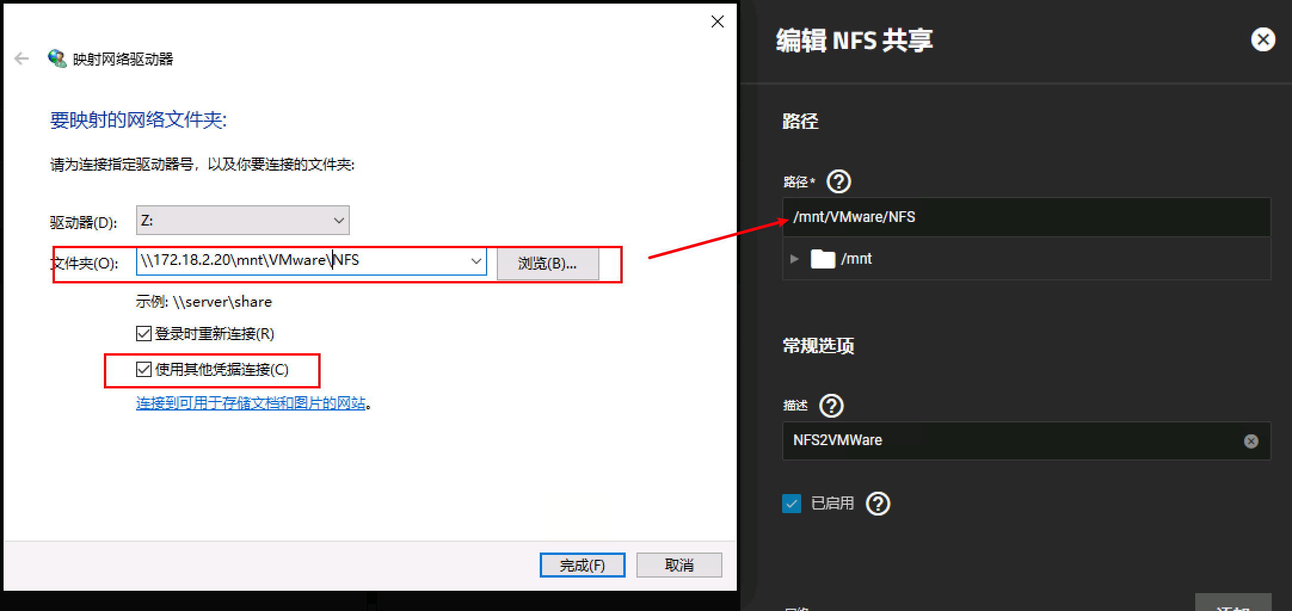The image size is (1292, 611).
Task: Expand the /mnt tree node arrow
Action: (794, 259)
